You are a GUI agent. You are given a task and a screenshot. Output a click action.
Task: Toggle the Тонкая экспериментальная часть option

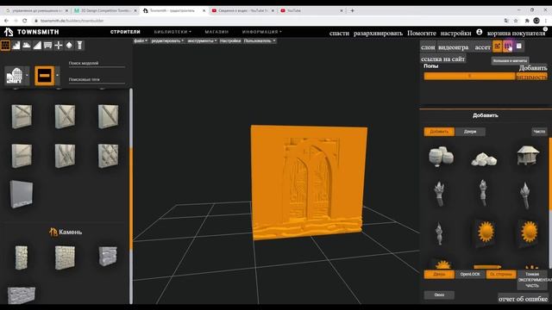(x=532, y=280)
